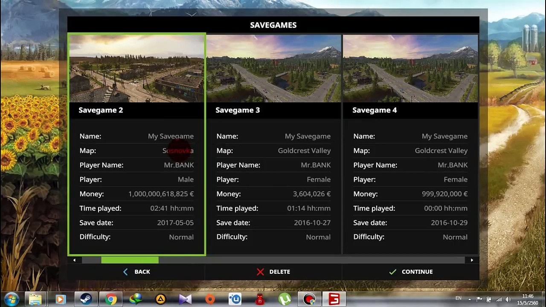The image size is (546, 307).
Task: Open Internet Download Manager taskbar icon
Action: pos(136,299)
